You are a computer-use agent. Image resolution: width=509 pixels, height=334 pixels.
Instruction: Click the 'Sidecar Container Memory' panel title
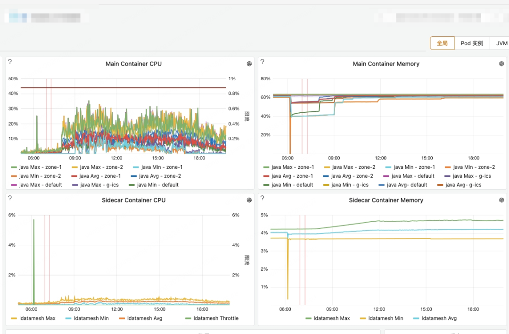[386, 200]
